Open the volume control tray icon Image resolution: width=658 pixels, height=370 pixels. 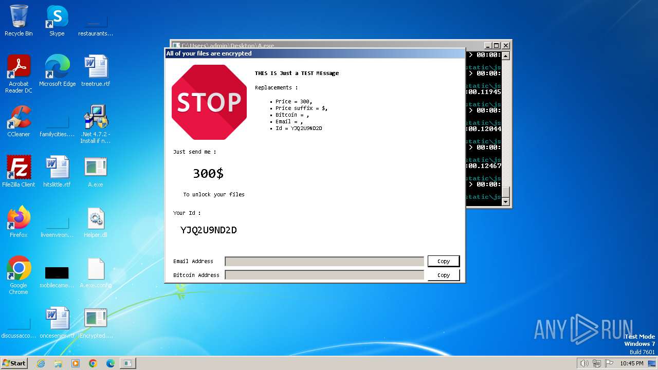(x=584, y=363)
